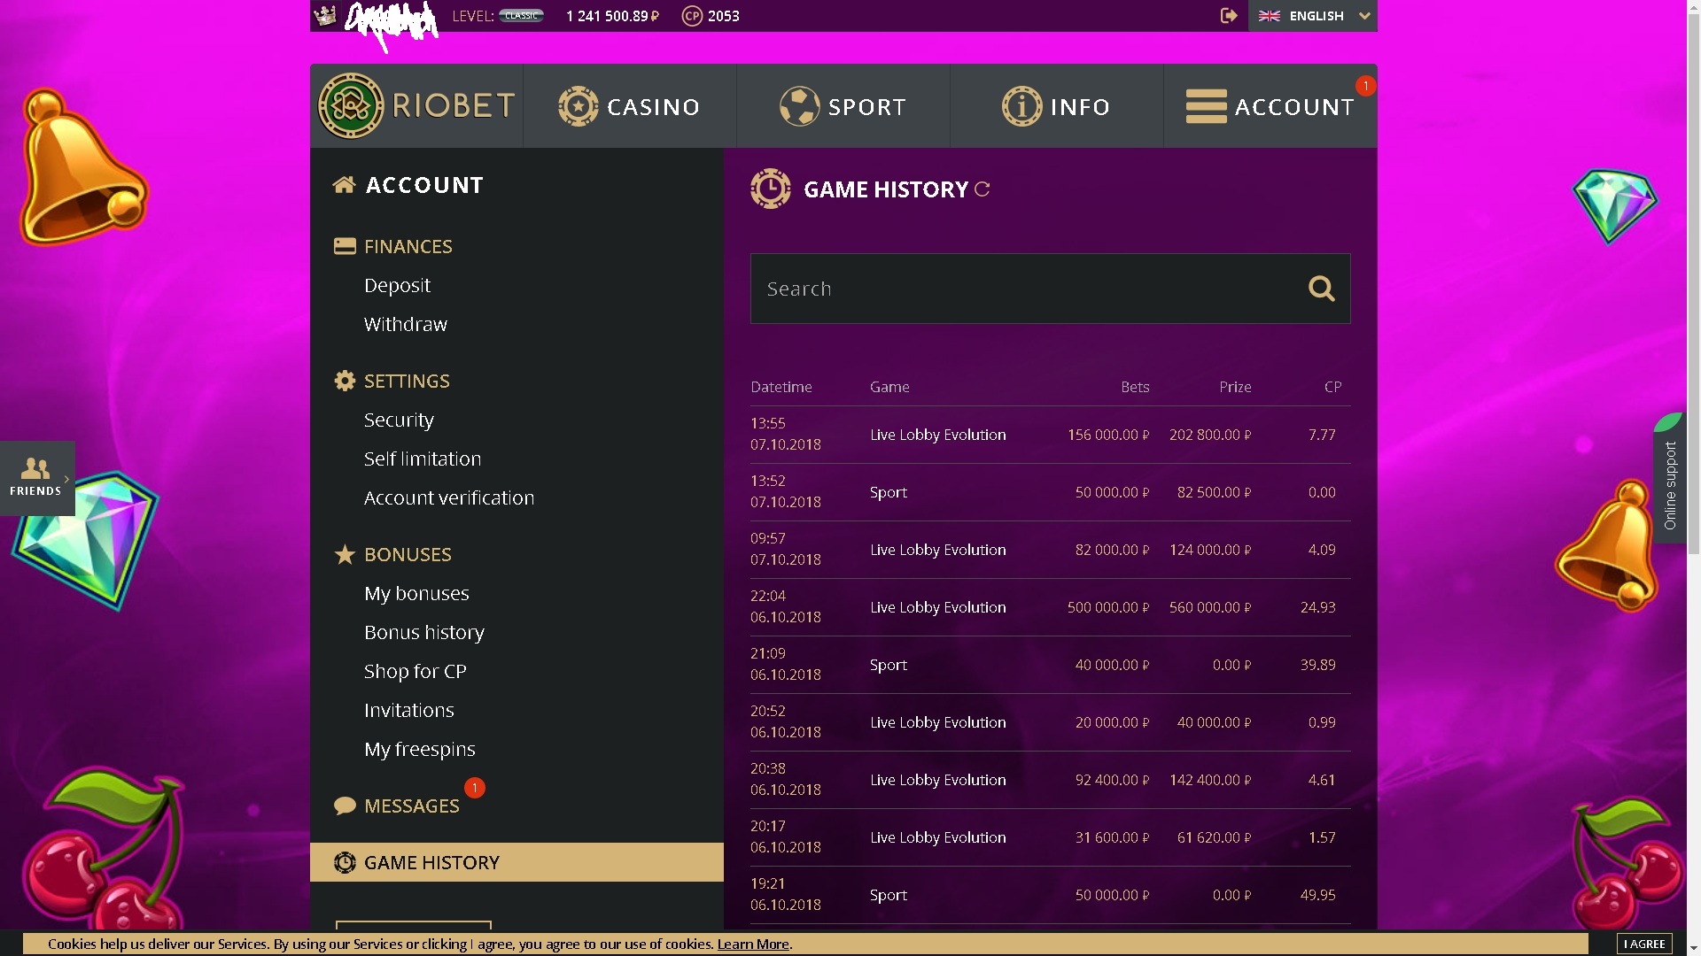Open the Info menu tab
Viewport: 1701px width, 956px height.
point(1056,106)
